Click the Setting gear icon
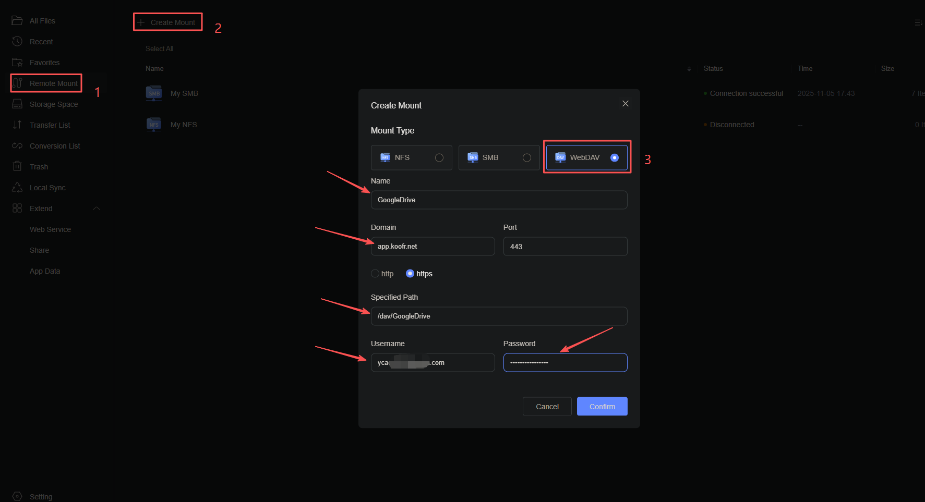The width and height of the screenshot is (925, 502). [x=17, y=497]
